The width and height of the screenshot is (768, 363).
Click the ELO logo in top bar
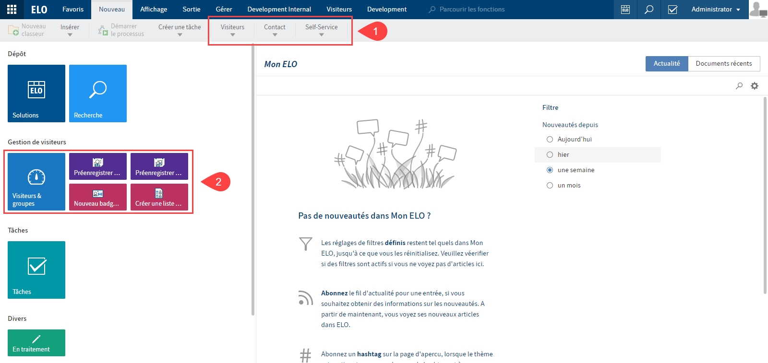pos(39,10)
